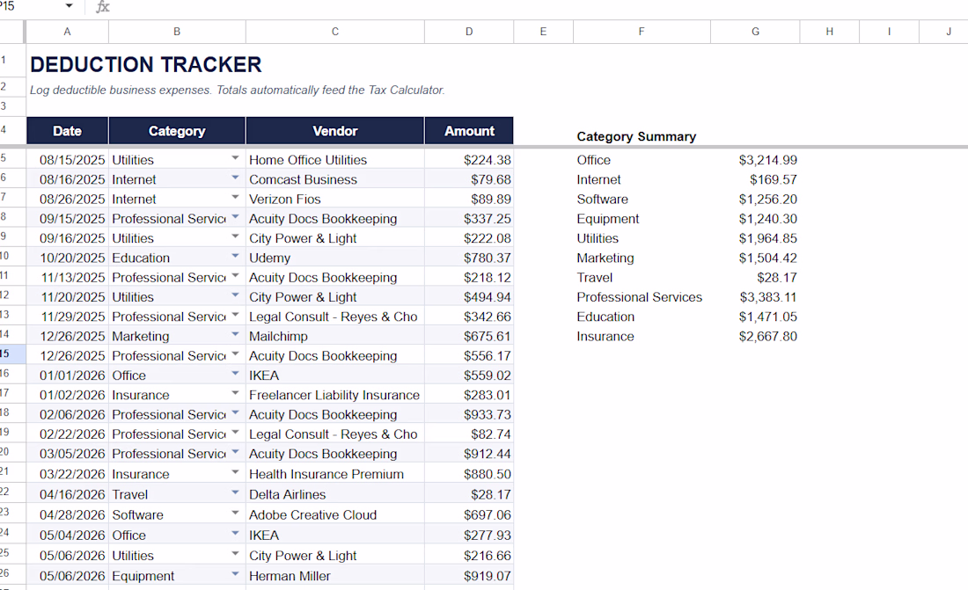968x590 pixels.
Task: Open category dropdown for Health Insurance Premium row
Action: pyautogui.click(x=235, y=473)
